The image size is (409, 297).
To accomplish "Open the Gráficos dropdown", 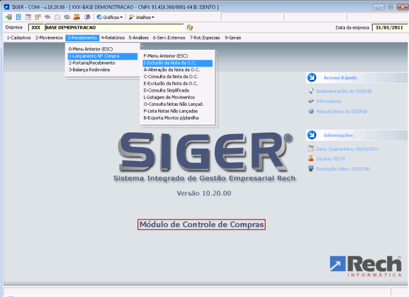I will click(x=109, y=17).
